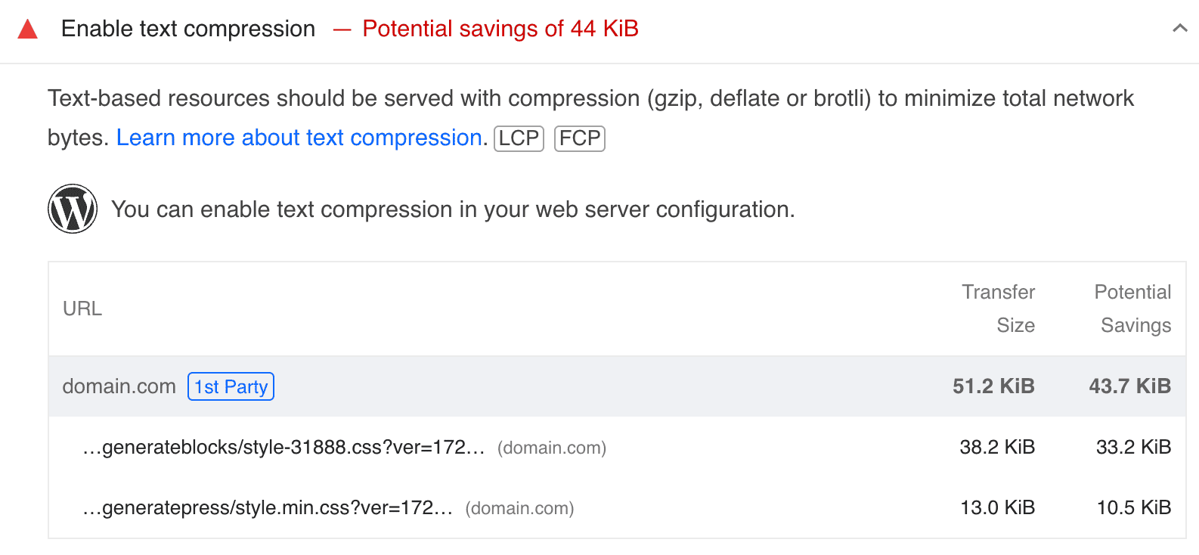Collapse the Enable text compression audit

tap(1179, 29)
